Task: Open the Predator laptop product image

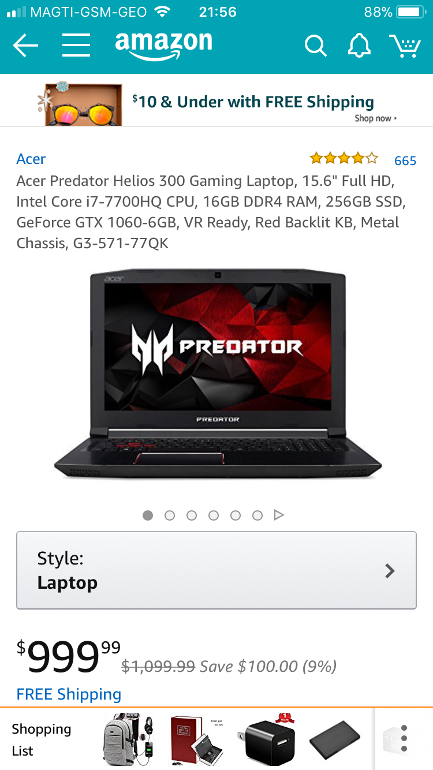Action: [x=218, y=374]
